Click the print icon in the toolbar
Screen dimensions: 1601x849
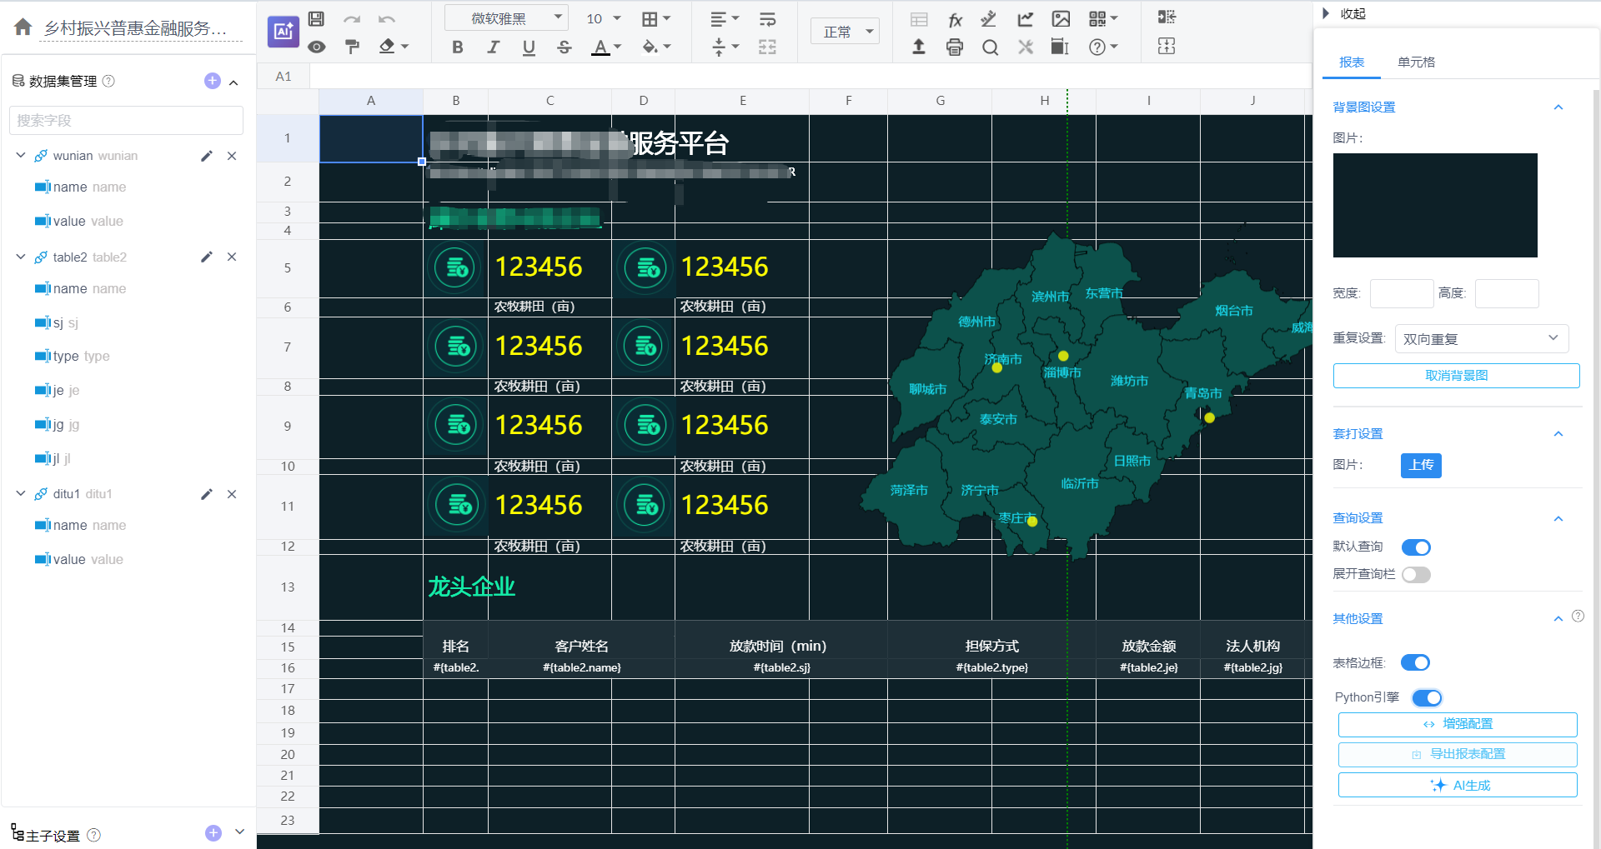click(955, 47)
